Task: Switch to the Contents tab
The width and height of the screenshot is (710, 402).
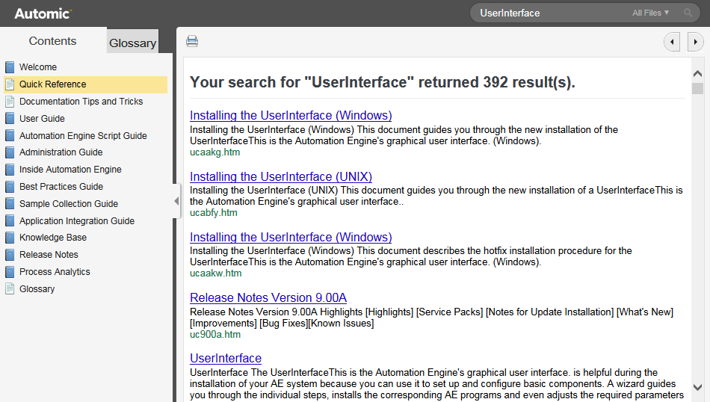Action: pos(52,41)
